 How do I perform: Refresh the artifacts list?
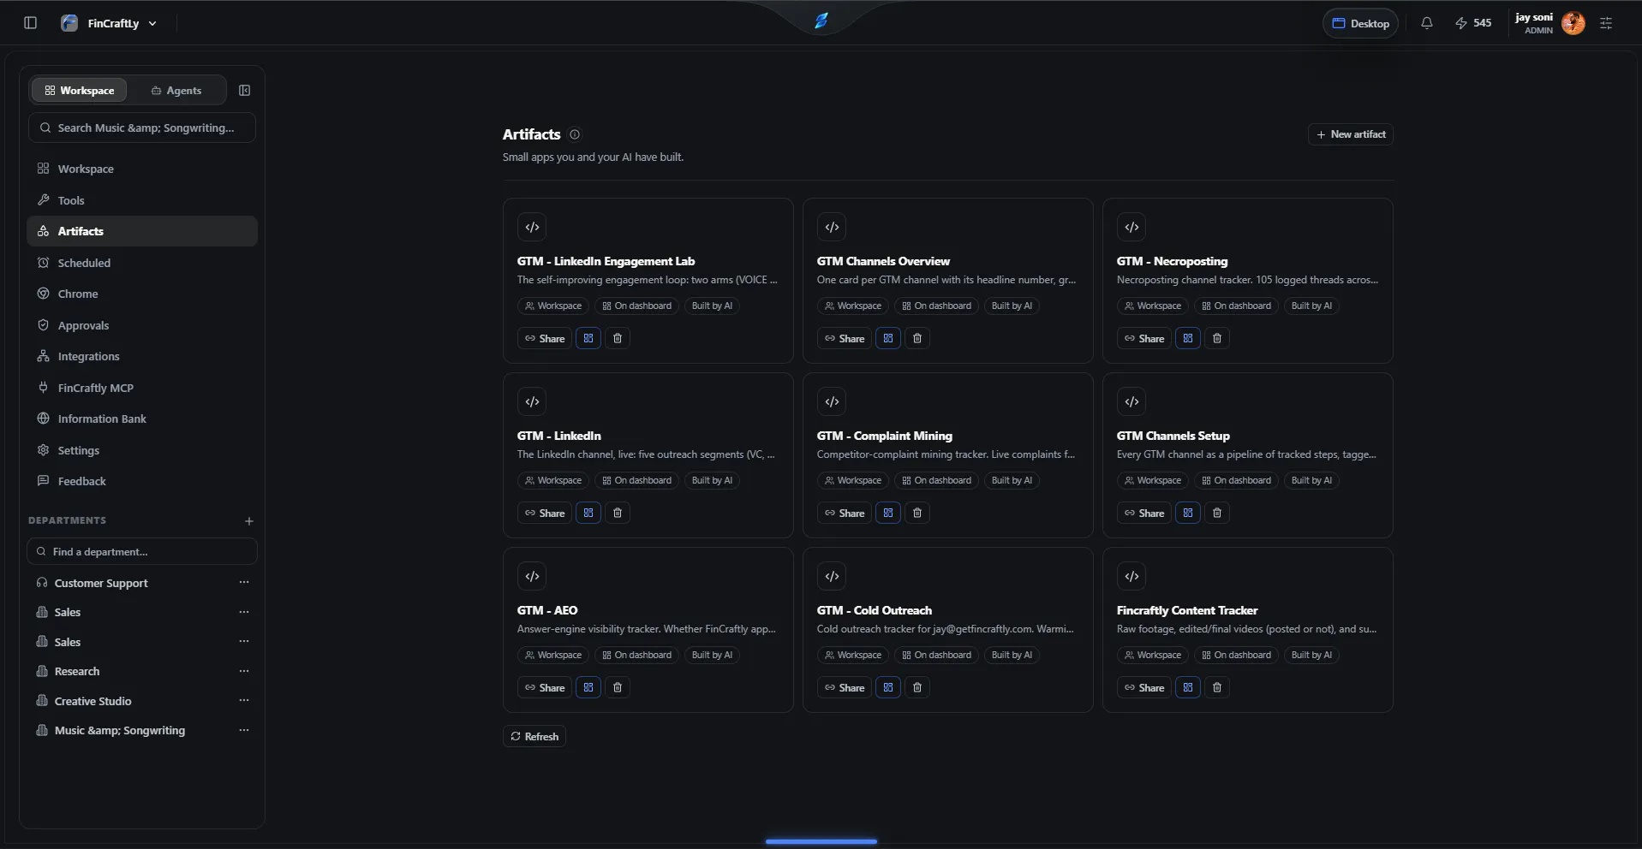(x=534, y=736)
